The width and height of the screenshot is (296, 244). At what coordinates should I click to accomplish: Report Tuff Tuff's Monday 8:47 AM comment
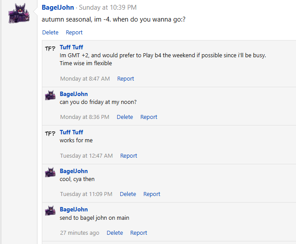point(126,78)
